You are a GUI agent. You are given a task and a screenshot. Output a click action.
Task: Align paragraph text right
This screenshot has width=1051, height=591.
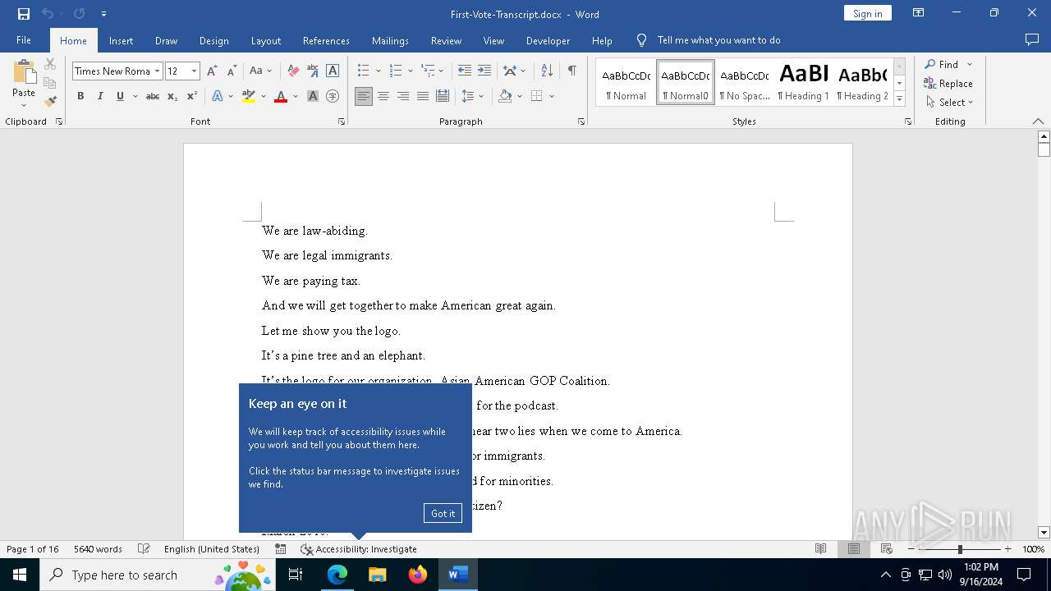pos(403,97)
